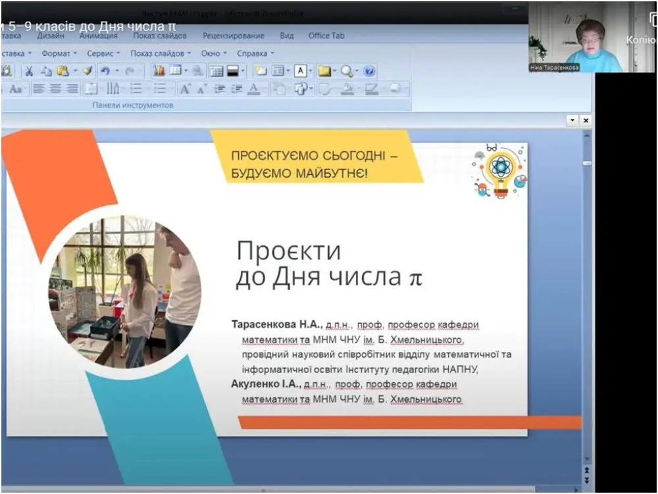658x494 pixels.
Task: Open the Справка dropdown menu
Action: coord(255,53)
